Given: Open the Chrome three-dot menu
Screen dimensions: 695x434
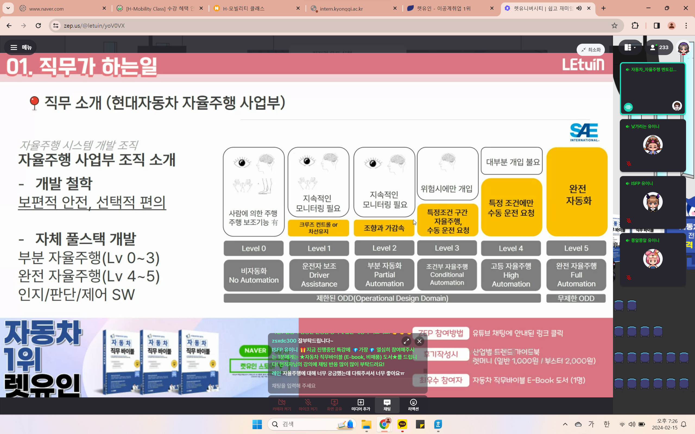Looking at the screenshot, I should point(686,25).
